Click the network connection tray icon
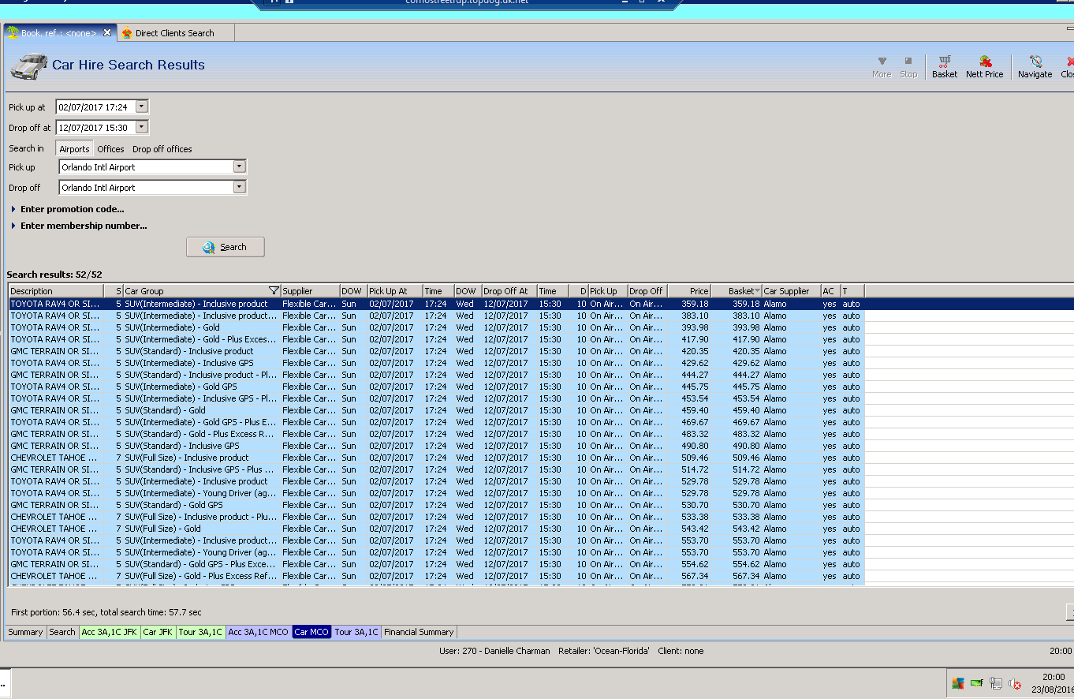Screen dimensions: 1074x699 click(x=996, y=683)
